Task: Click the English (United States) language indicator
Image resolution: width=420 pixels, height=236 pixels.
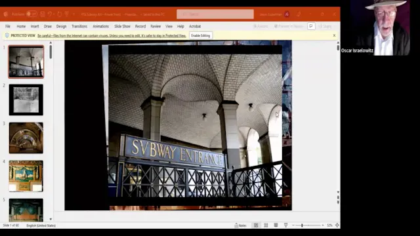Action: [41, 226]
